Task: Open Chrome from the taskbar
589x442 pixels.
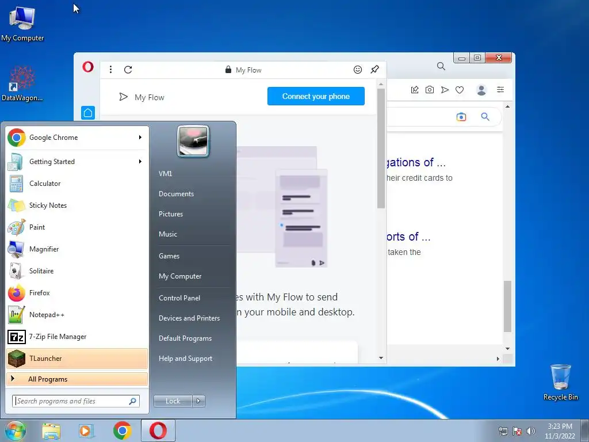Action: point(123,430)
